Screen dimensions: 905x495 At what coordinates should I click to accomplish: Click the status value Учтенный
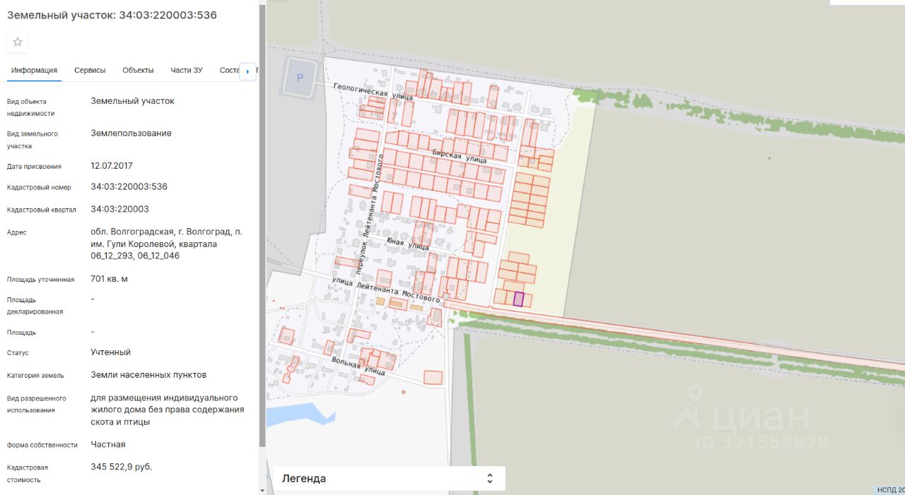point(110,352)
